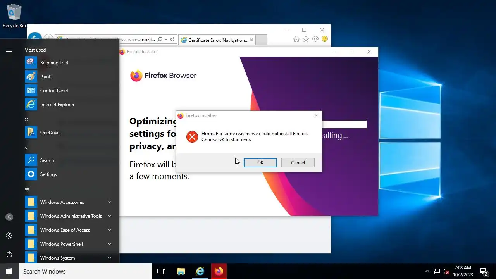
Task: Start Internet Explorer from Start menu
Action: coord(70,104)
